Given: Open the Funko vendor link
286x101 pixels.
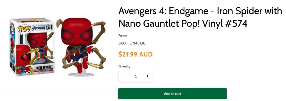Looking at the screenshot, I should (x=123, y=35).
